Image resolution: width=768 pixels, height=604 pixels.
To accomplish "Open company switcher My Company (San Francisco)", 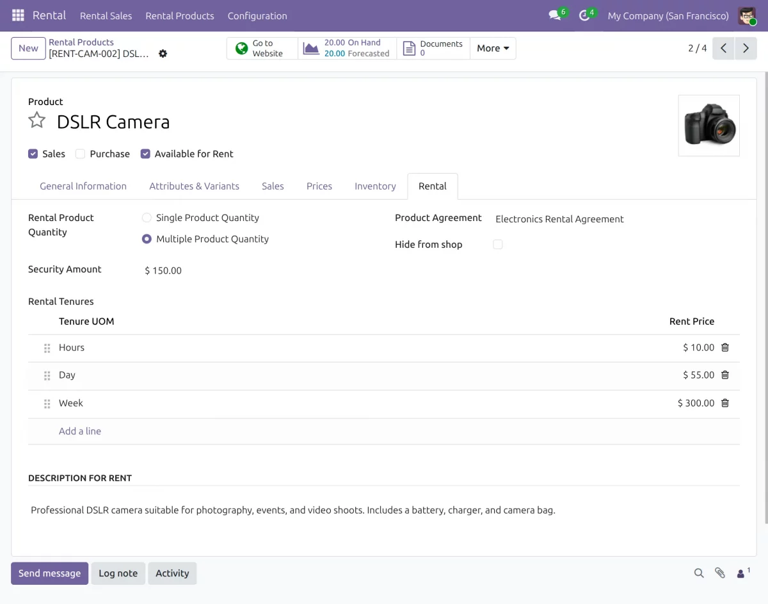I will [668, 15].
